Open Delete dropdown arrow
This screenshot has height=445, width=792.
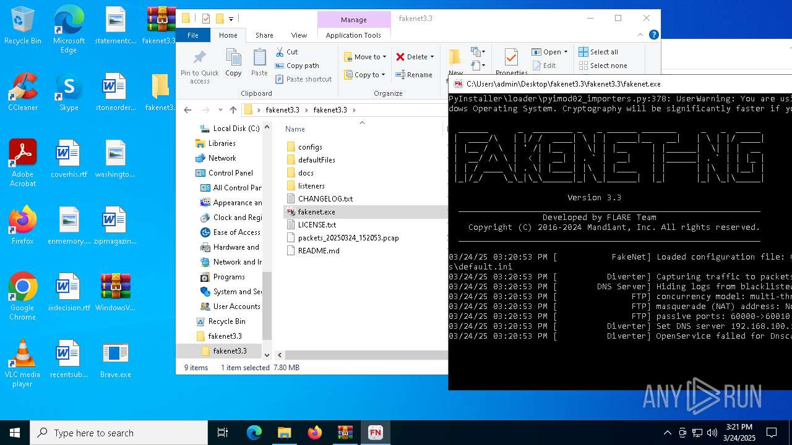coord(432,57)
